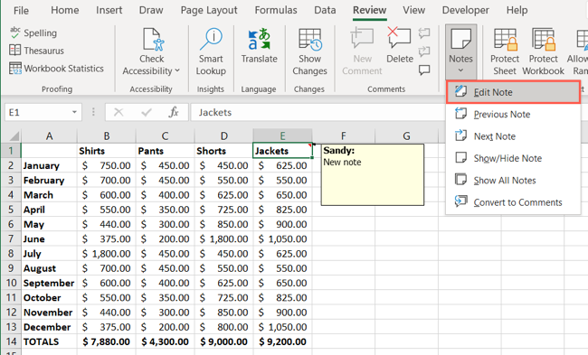Switch to the Data tab
Image resolution: width=588 pixels, height=355 pixels.
(325, 10)
